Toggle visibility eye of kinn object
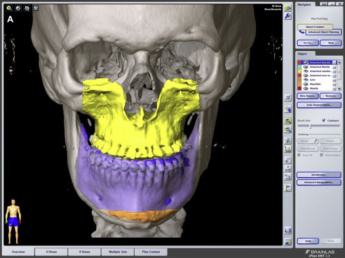345x258 pixels. (x=306, y=80)
